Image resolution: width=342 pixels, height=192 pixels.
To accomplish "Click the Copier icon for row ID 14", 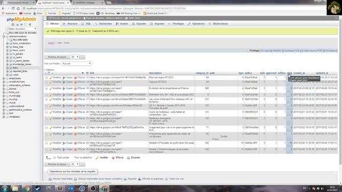I will (64, 82).
